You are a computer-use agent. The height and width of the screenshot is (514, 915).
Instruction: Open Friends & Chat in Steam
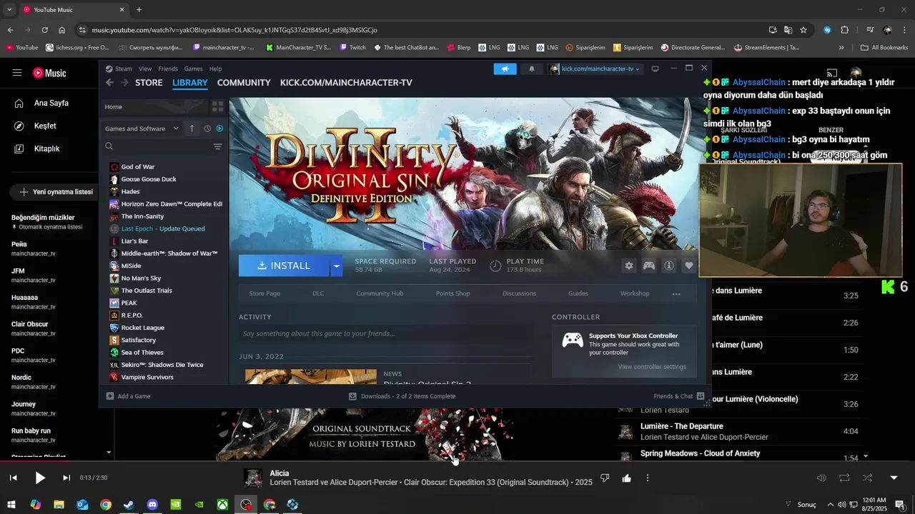coord(678,396)
